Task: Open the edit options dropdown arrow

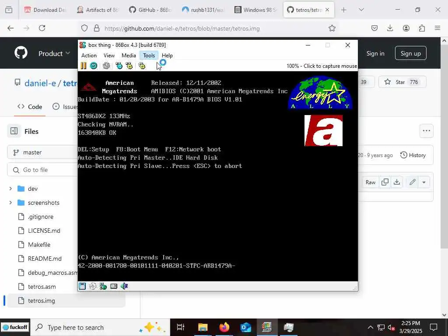Action: click(424, 182)
